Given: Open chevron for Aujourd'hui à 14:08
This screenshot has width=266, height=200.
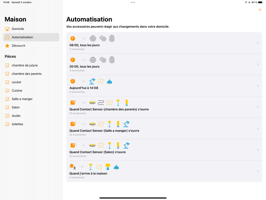Looking at the screenshot, I should click(258, 86).
